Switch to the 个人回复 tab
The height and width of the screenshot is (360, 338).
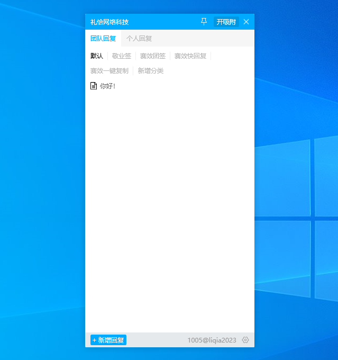click(x=139, y=38)
